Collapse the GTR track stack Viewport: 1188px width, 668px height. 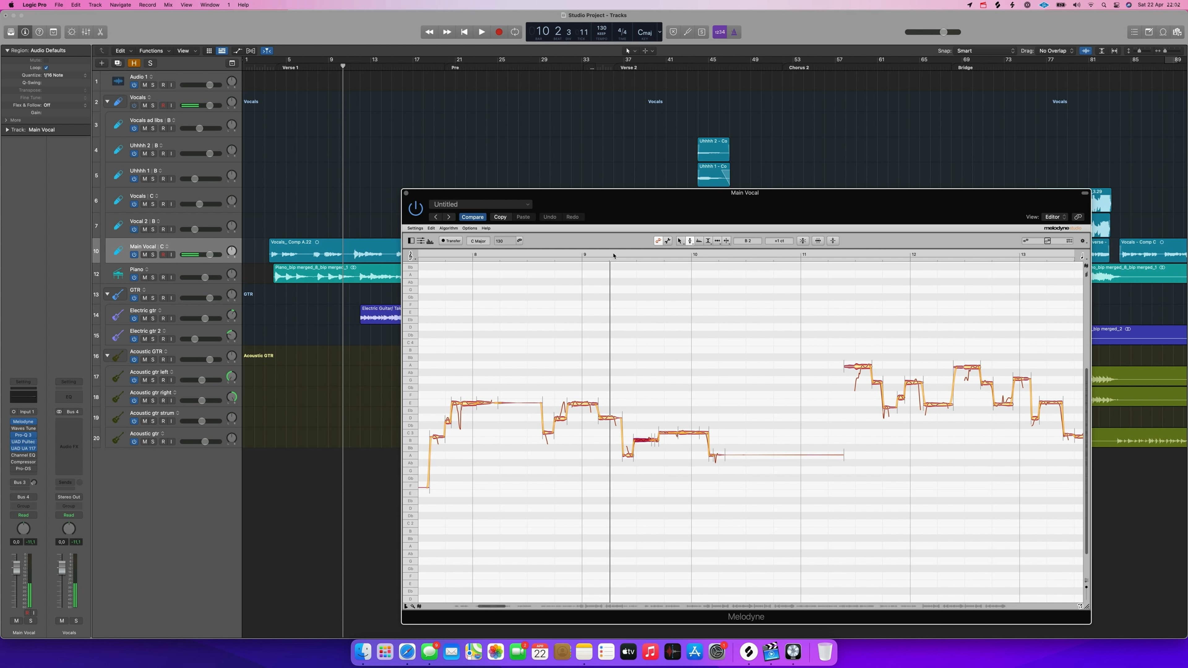(107, 294)
